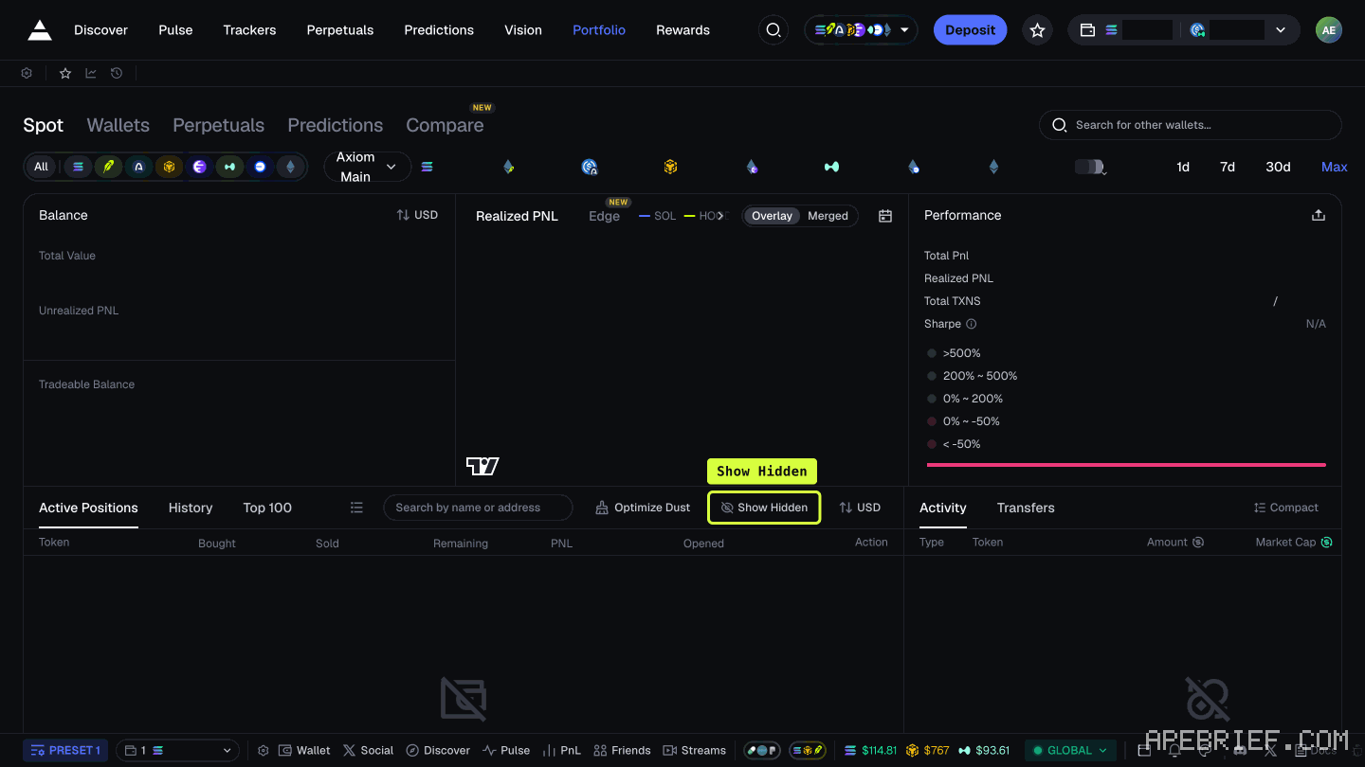
Task: Switch to the portfolio Predictions tab
Action: click(x=336, y=125)
